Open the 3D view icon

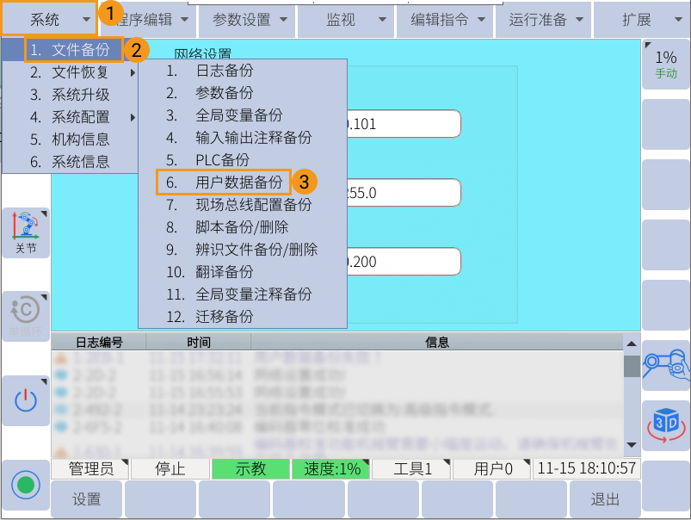pos(665,425)
